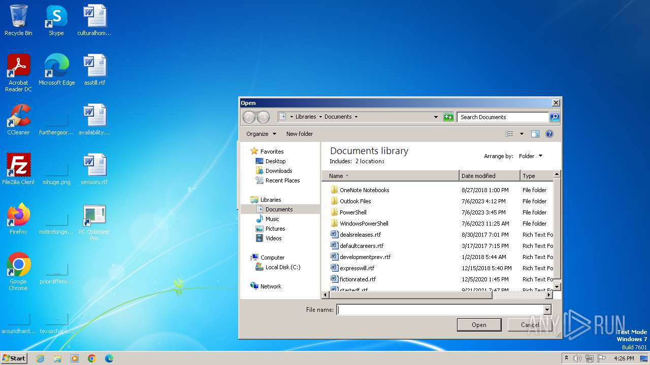Image resolution: width=650 pixels, height=365 pixels.
Task: Expand the Libraries breadcrumb arrow
Action: (x=320, y=117)
